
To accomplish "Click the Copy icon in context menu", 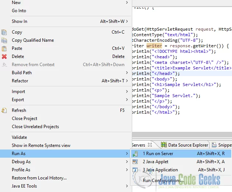I will click(x=4, y=32).
